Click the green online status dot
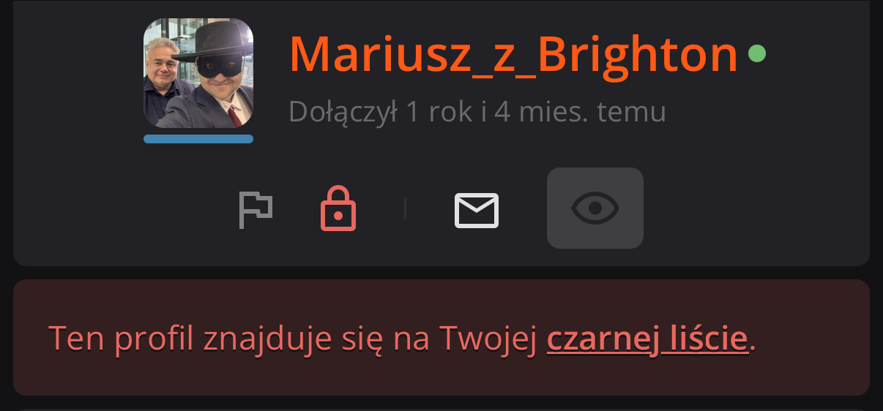883x411 pixels. tap(757, 53)
